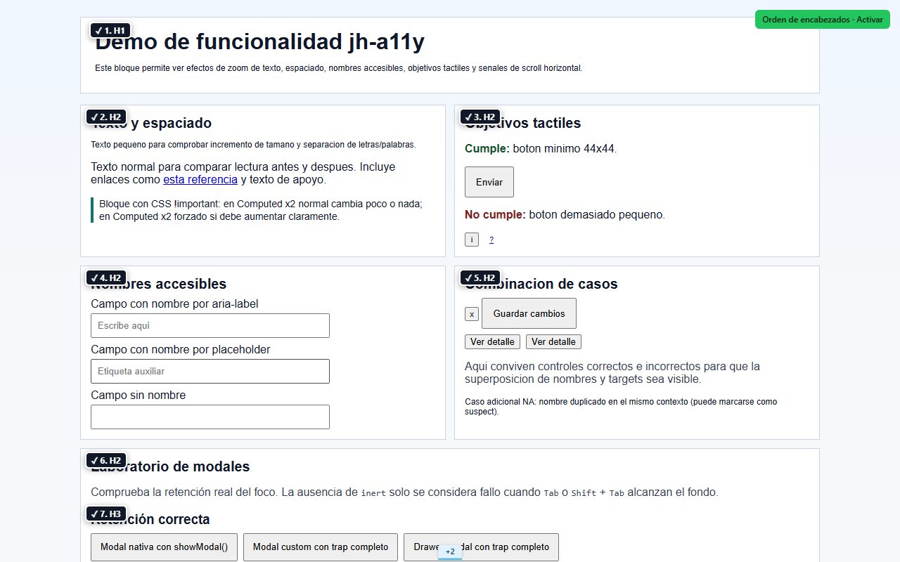Click the "Laboratorio de modales" heading

click(170, 466)
